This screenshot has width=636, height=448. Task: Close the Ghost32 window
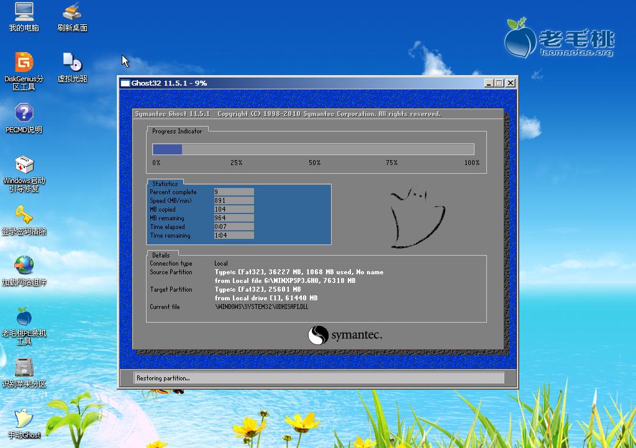pyautogui.click(x=510, y=83)
